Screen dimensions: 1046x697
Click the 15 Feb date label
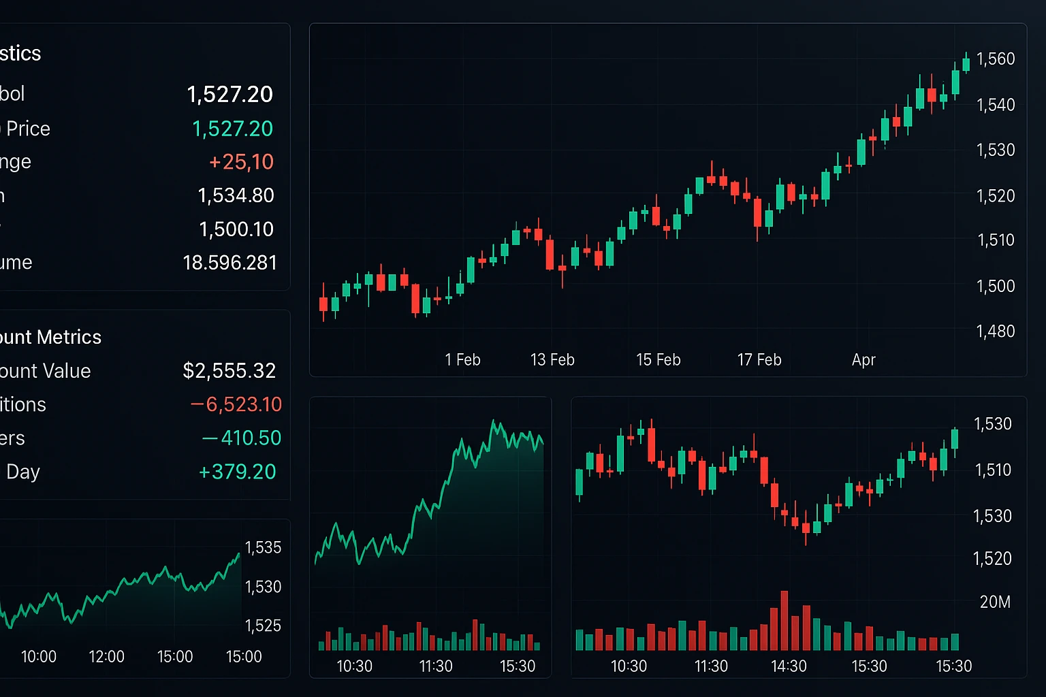click(x=659, y=359)
